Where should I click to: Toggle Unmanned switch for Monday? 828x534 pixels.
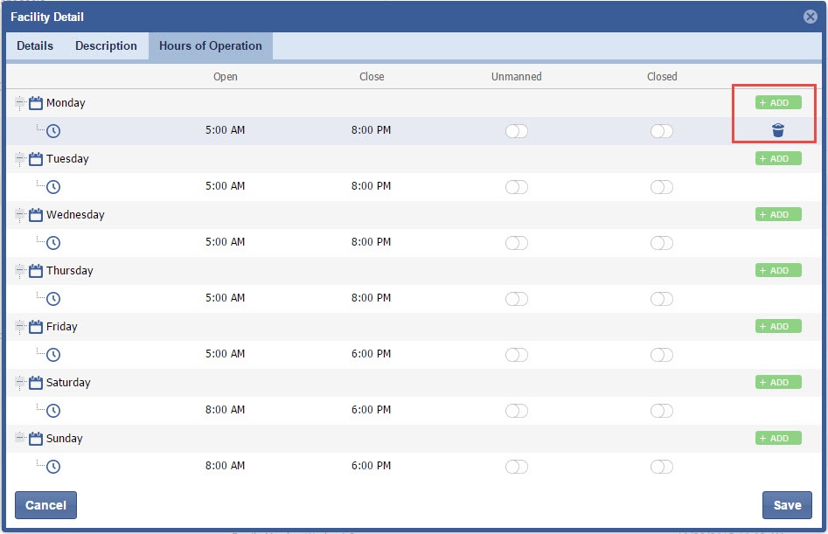coord(517,131)
